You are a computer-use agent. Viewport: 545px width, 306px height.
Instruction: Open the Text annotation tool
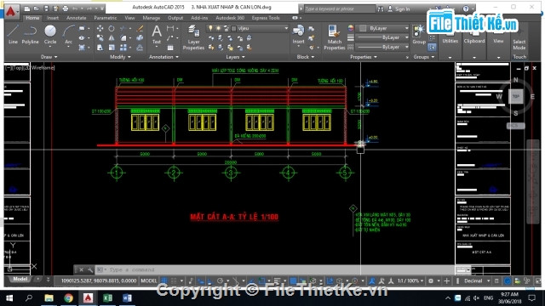157,35
